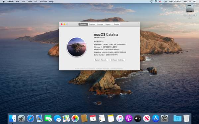Open the Go menu
The image size is (199, 124).
click(36, 2)
